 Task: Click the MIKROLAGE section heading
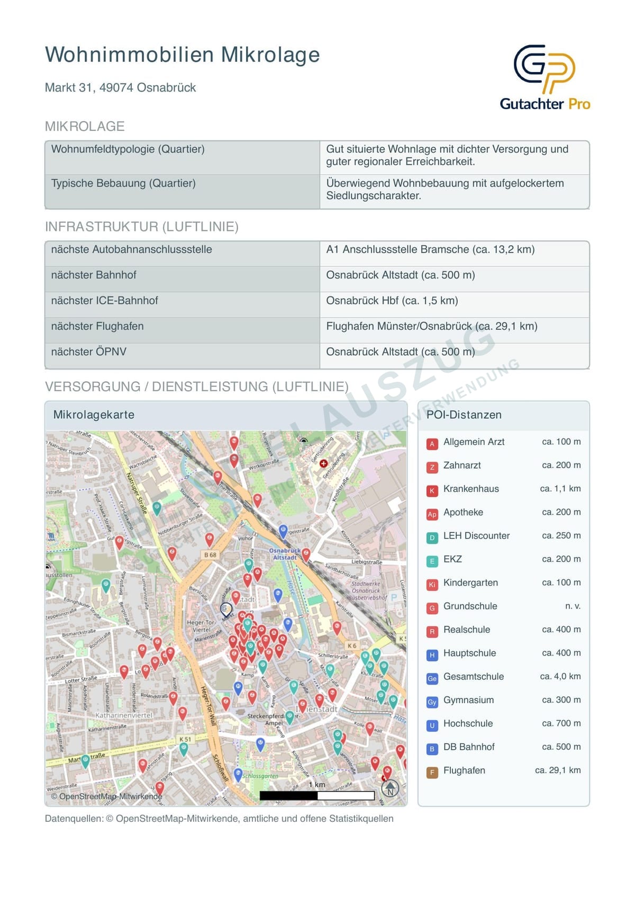pos(85,126)
